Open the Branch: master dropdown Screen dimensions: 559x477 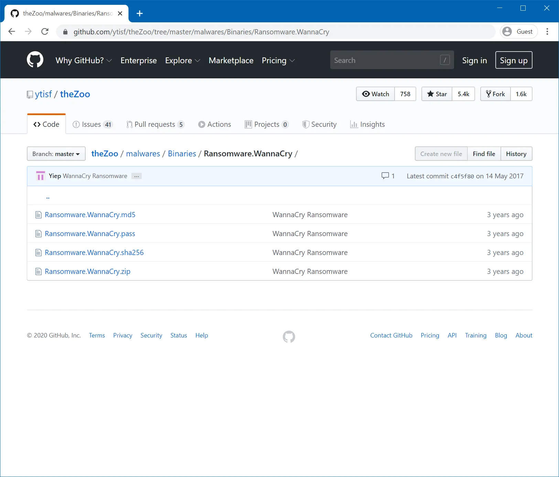(x=56, y=154)
